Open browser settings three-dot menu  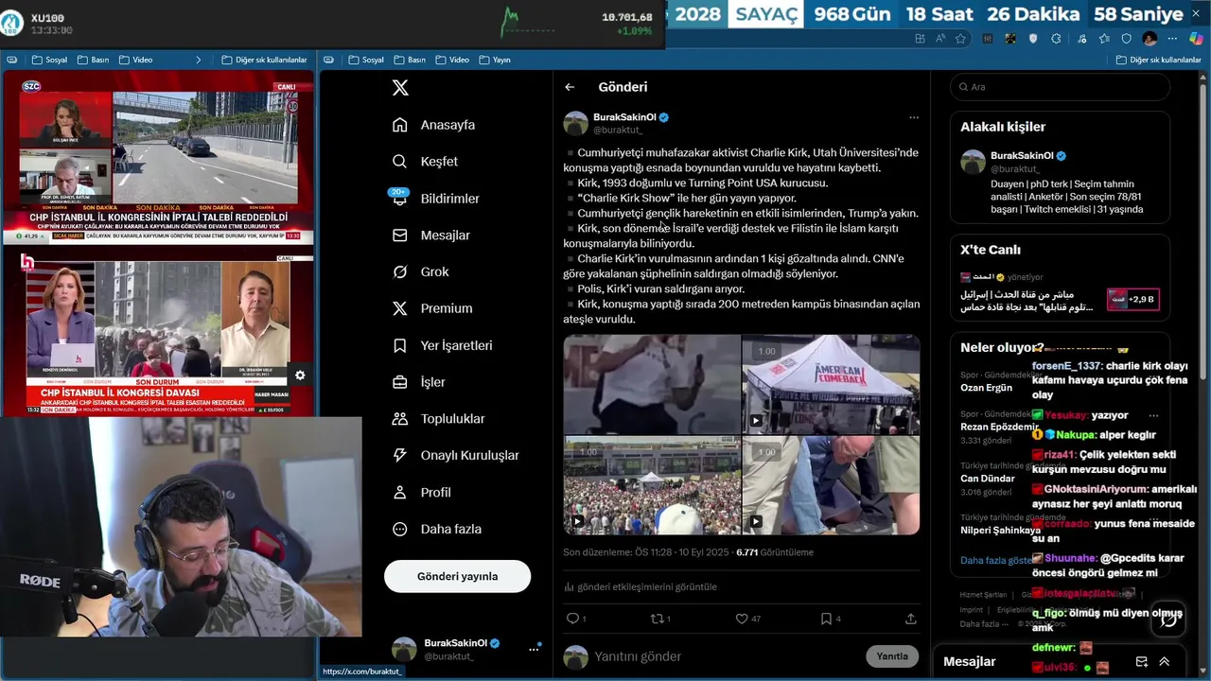coord(1172,39)
